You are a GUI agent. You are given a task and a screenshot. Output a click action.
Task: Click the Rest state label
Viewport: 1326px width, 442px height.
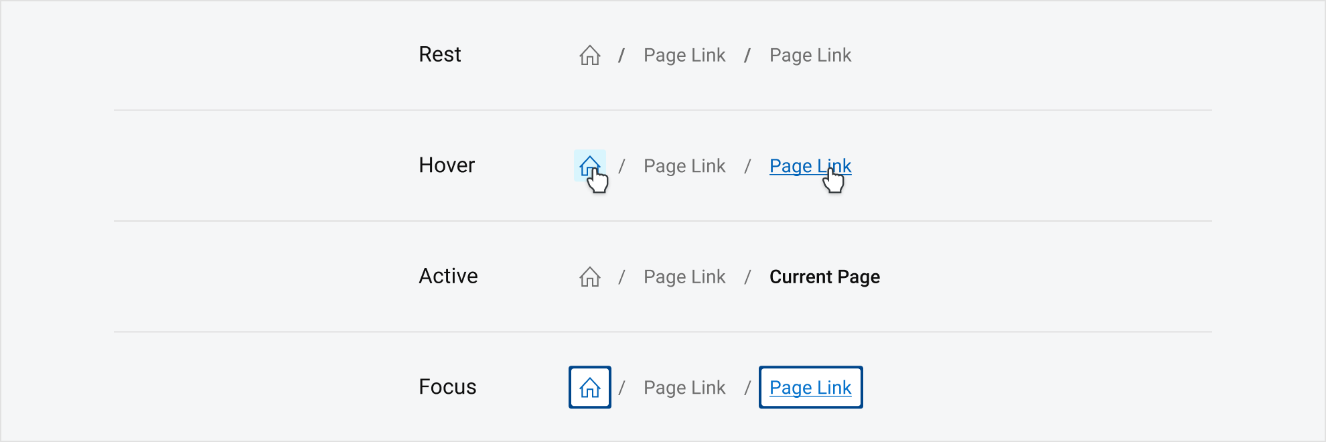[440, 54]
